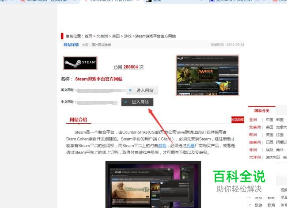Open 北美洲 sidebar category link

tap(255, 127)
